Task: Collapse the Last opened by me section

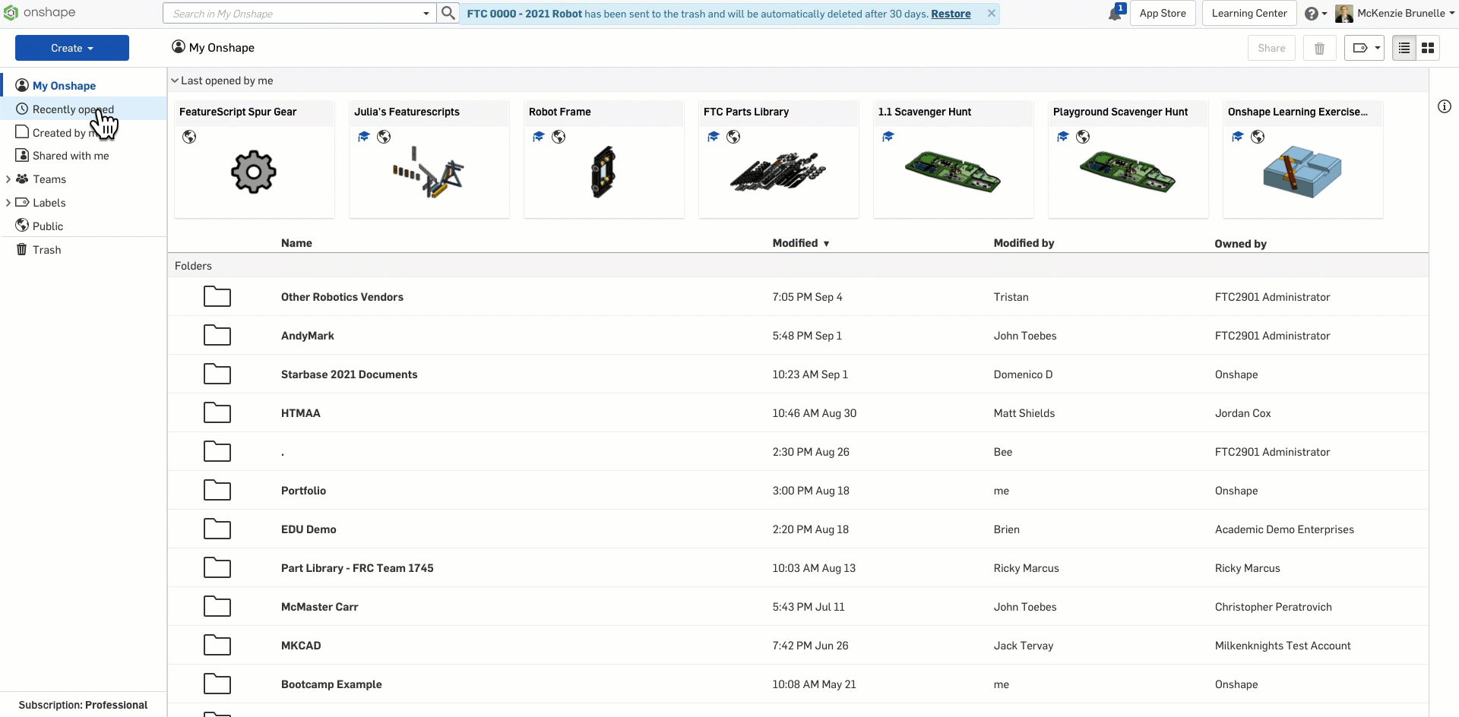Action: [174, 80]
